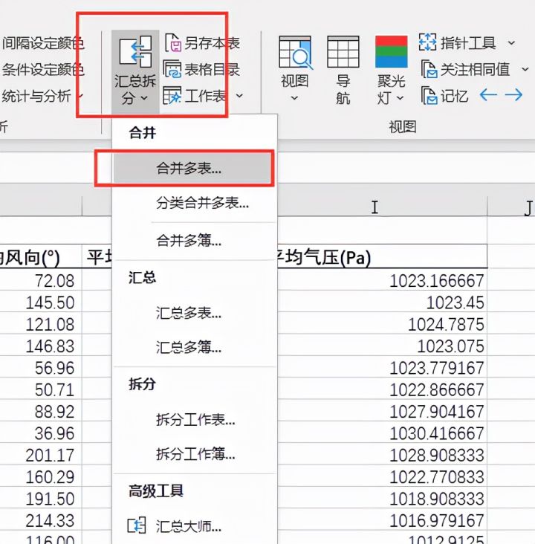Screen dimensions: 535x544
Task: Click the left blue back arrow
Action: click(488, 94)
